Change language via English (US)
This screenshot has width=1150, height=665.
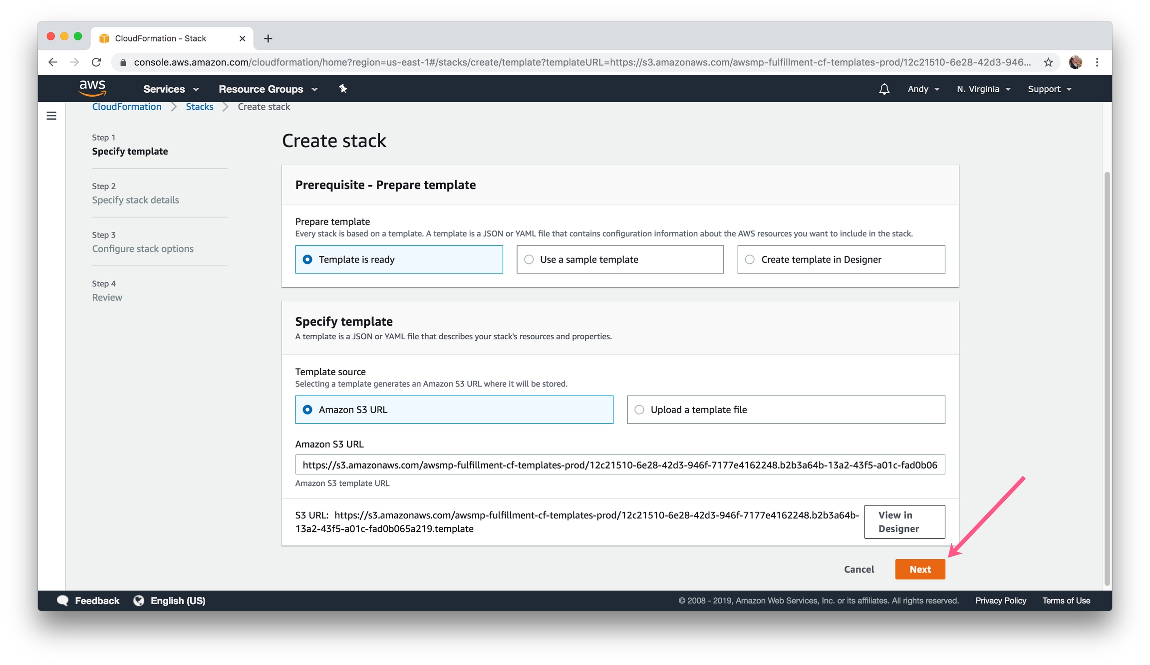[x=178, y=601]
